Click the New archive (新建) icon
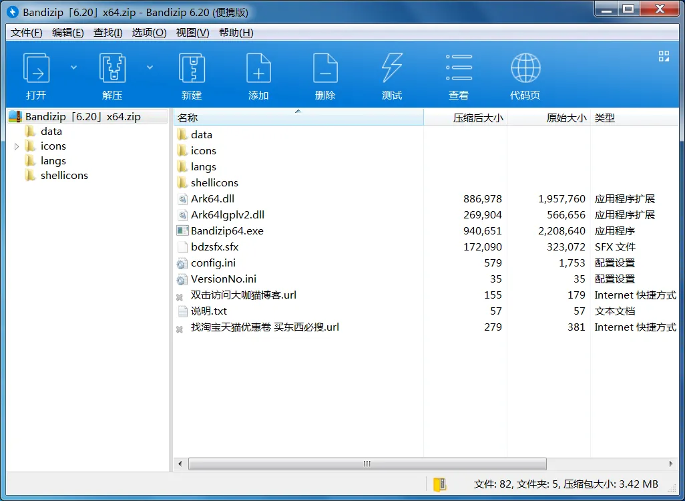Image resolution: width=685 pixels, height=501 pixels. [192, 67]
